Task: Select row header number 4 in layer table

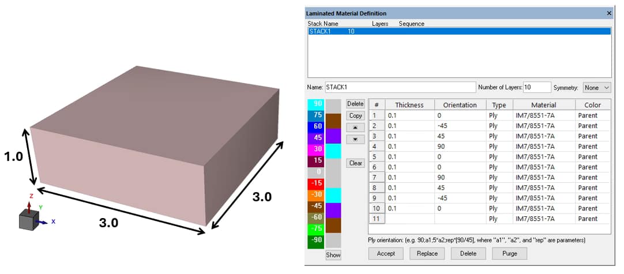Action: coord(376,147)
